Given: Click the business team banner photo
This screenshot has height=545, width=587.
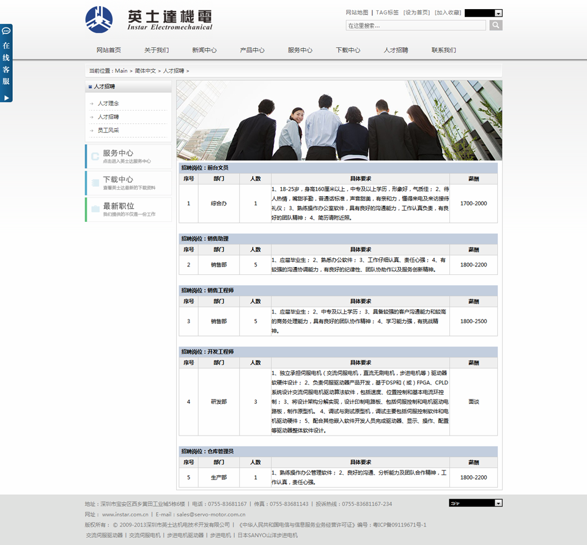Looking at the screenshot, I should click(x=339, y=120).
